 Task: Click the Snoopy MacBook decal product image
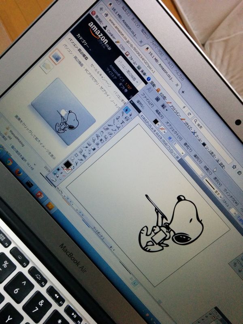tap(64, 112)
